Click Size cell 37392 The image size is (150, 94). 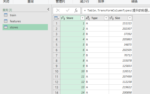point(121,34)
